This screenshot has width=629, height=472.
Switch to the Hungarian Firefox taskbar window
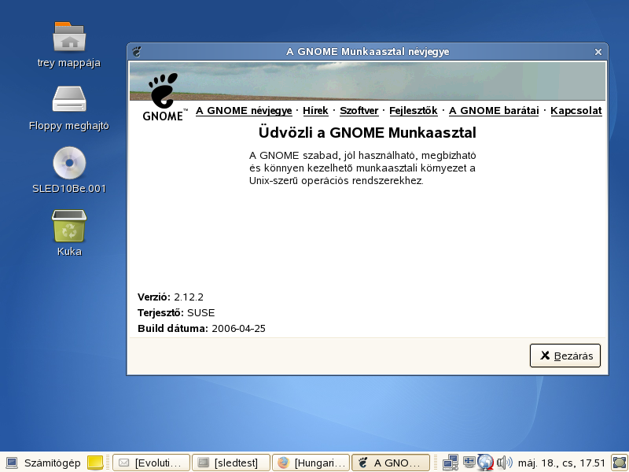coord(311,463)
